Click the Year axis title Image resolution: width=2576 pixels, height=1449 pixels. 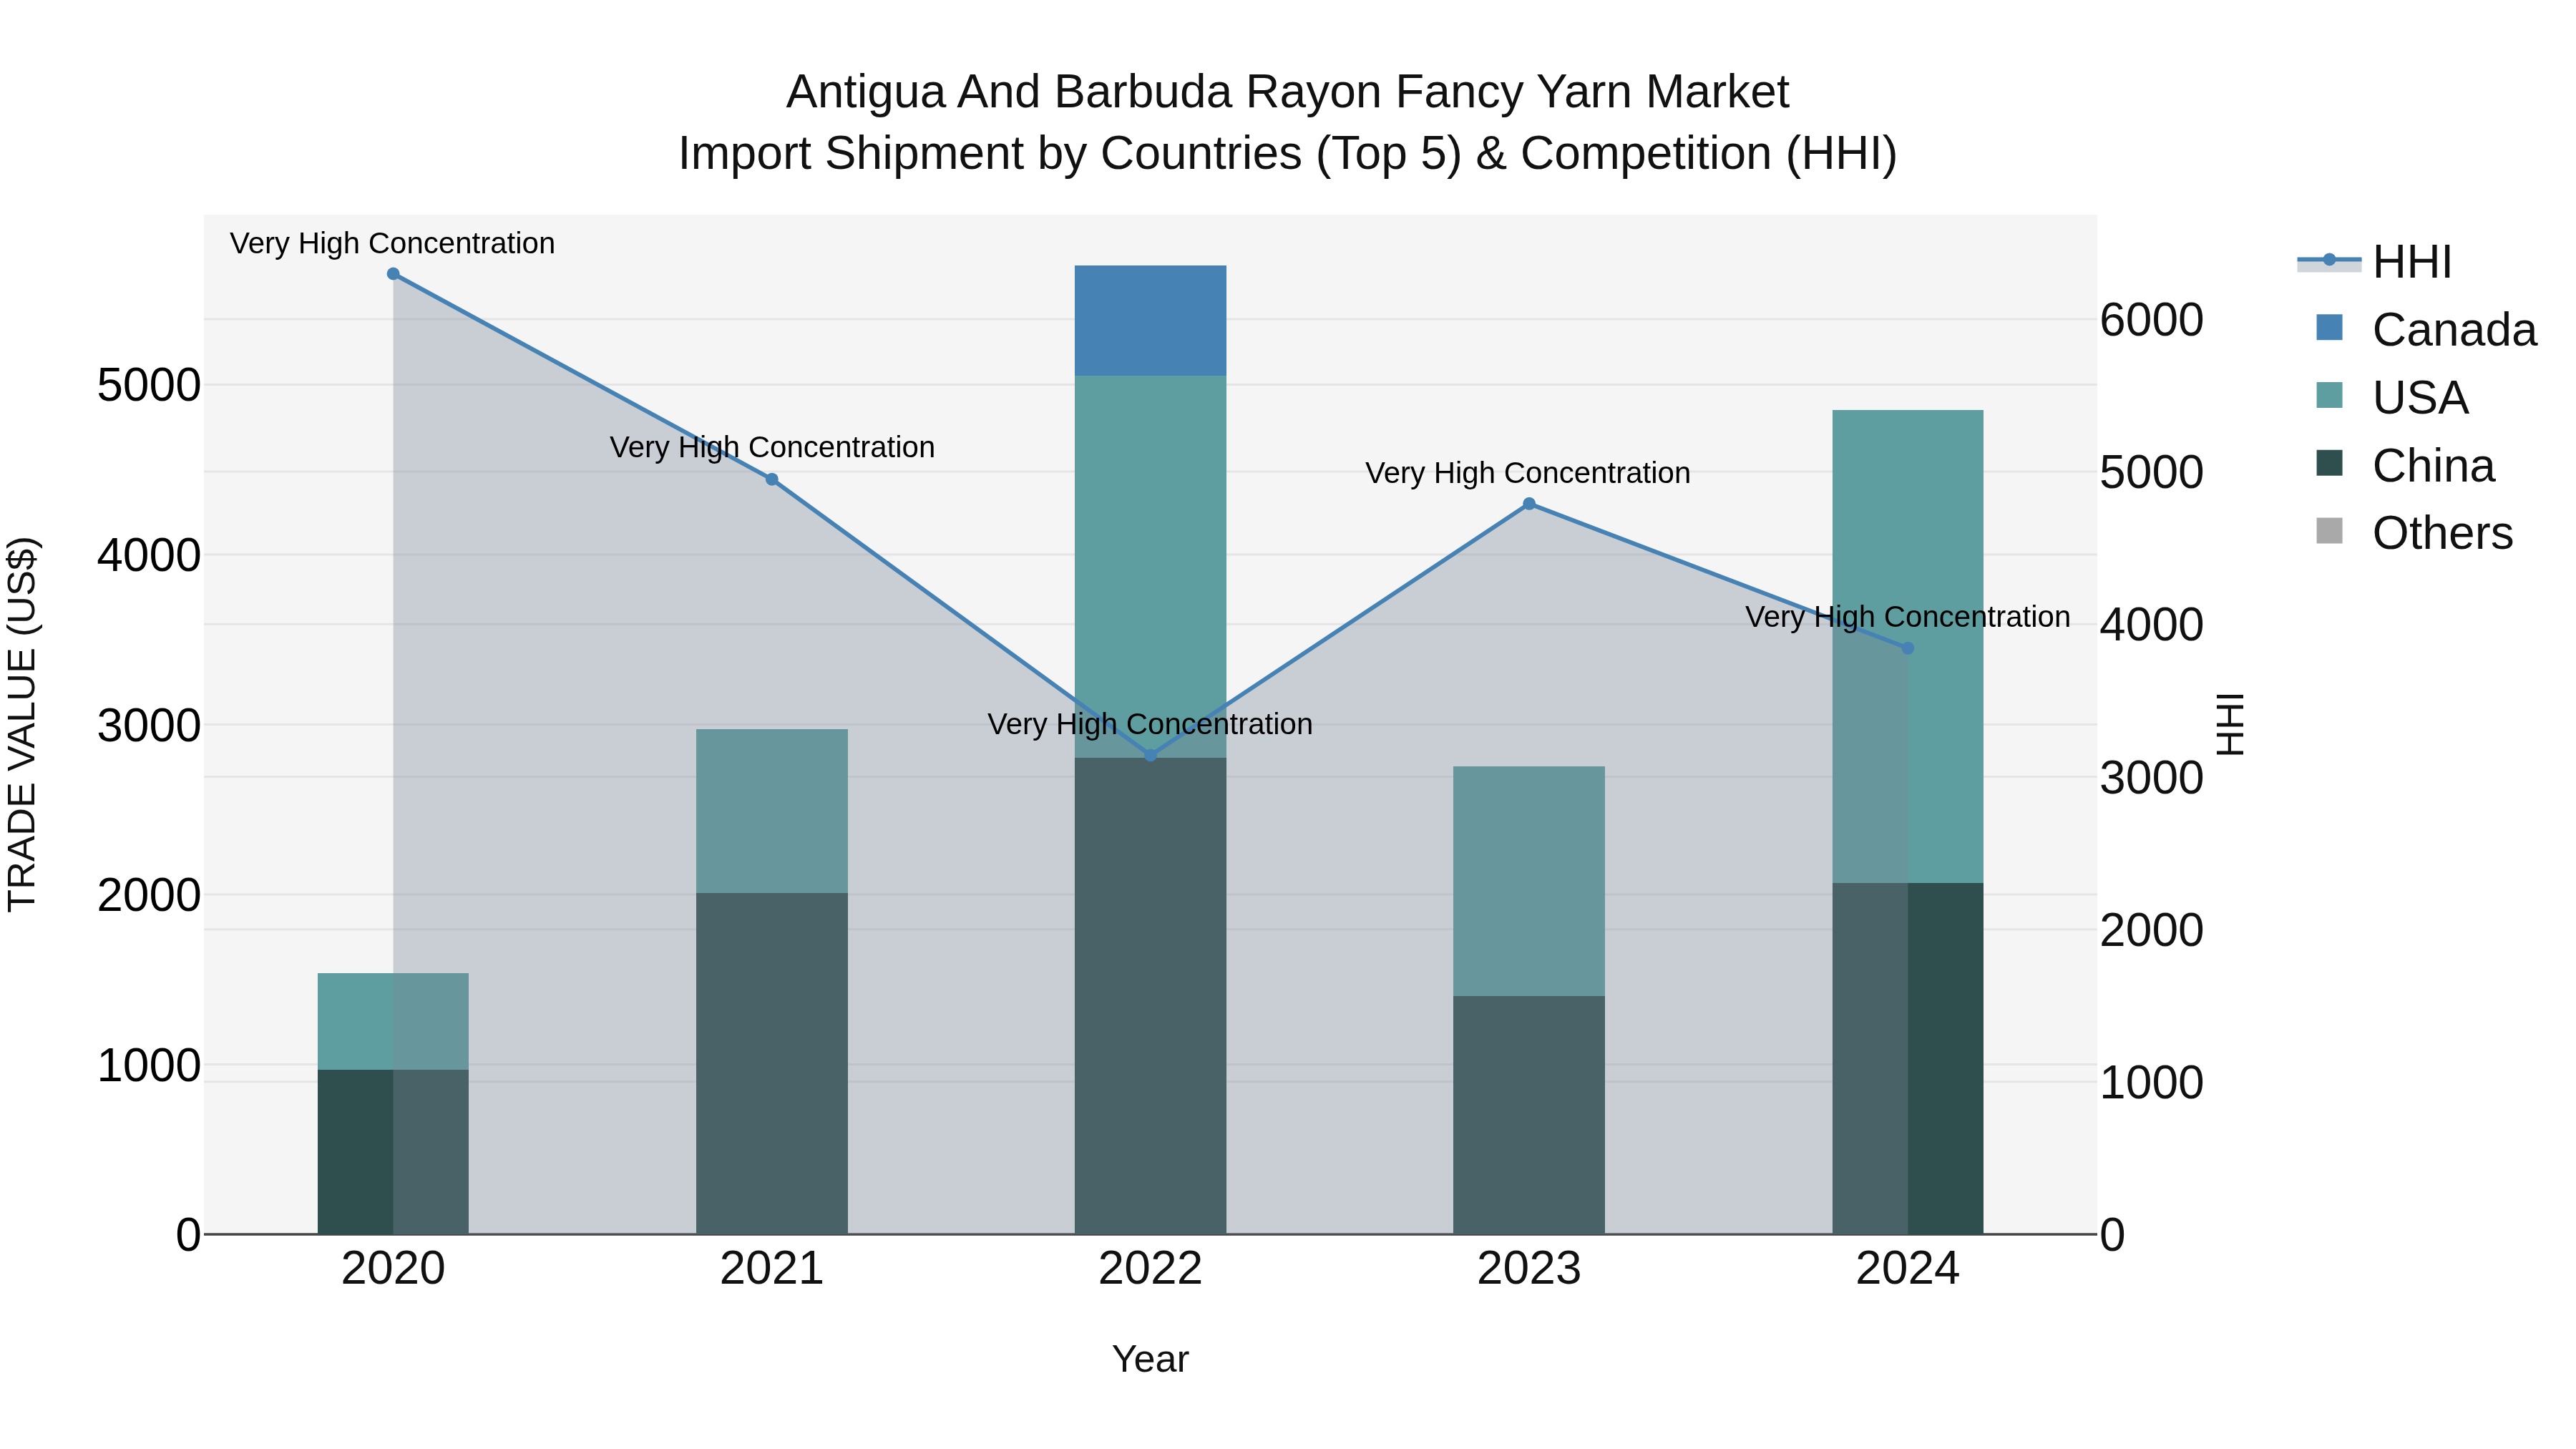tap(1150, 1359)
